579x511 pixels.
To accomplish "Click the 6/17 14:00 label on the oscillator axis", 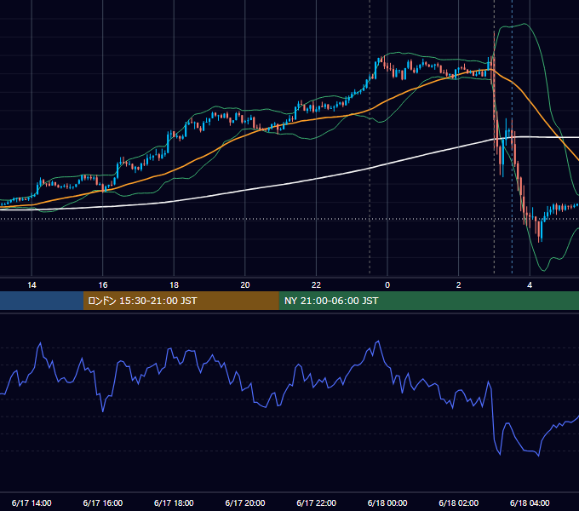I will coord(32,502).
